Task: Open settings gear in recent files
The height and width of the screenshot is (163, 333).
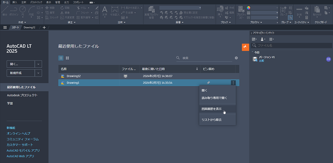Action: pos(236,58)
